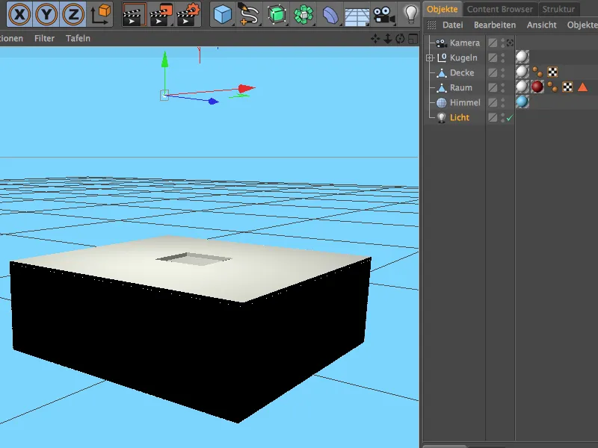Select the Phong tag on Raum

click(552, 87)
